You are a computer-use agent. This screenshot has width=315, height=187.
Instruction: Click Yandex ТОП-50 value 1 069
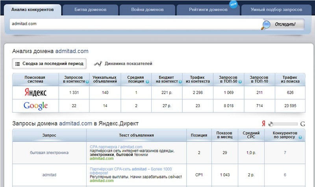(x=229, y=93)
